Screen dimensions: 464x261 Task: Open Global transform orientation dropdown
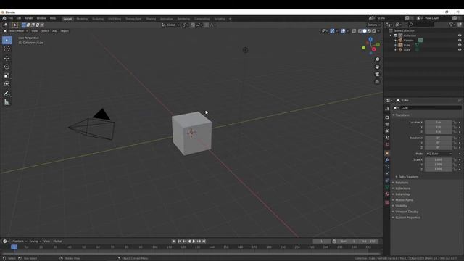[171, 25]
